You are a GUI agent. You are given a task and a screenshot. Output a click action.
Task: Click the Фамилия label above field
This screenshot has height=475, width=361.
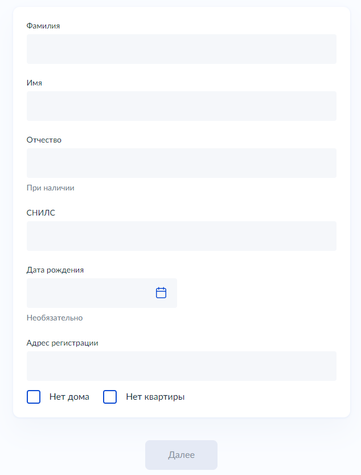(x=43, y=26)
